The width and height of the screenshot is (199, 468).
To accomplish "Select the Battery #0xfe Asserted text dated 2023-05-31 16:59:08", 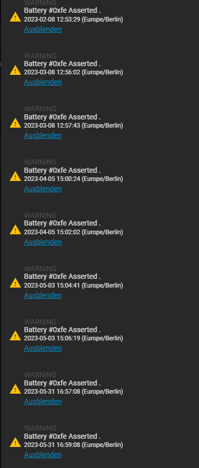I will click(62, 436).
